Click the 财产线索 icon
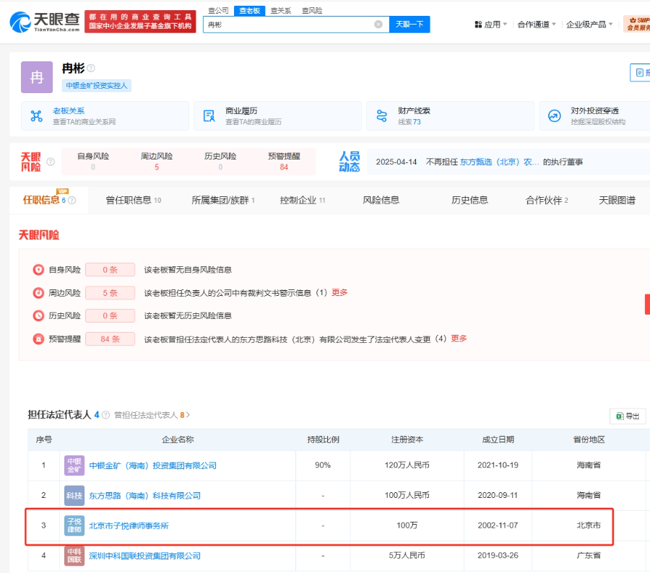Image resolution: width=650 pixels, height=573 pixels. click(382, 116)
